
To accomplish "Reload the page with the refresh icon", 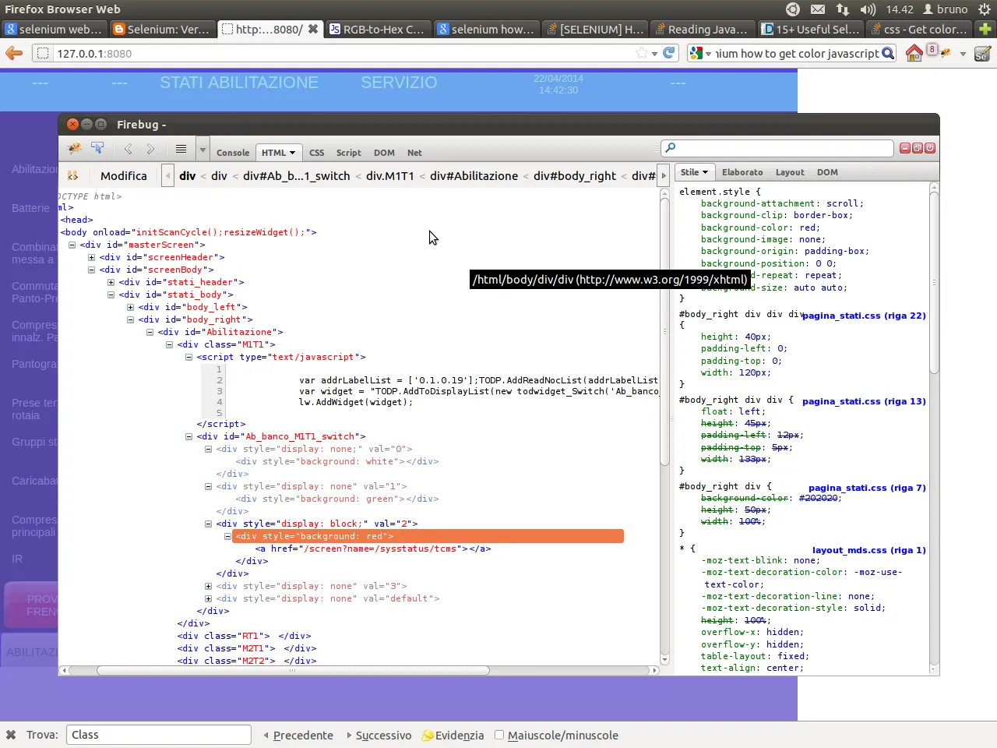I will point(669,53).
